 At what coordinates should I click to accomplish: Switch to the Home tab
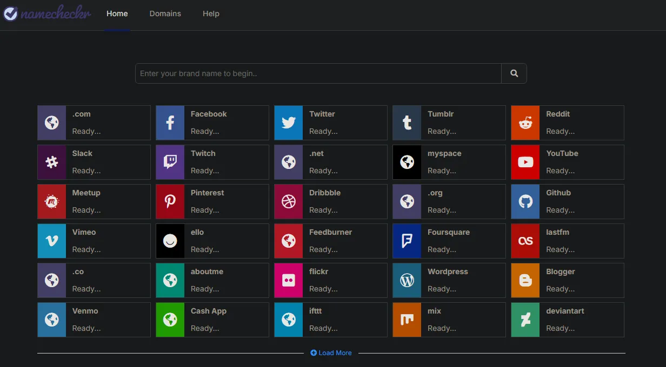point(117,13)
